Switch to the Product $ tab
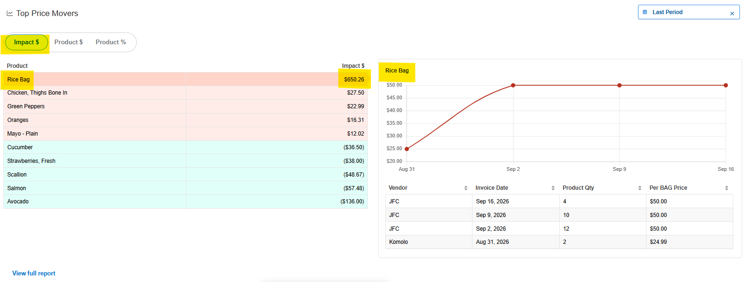Viewport: 746px width, 282px height. [68, 42]
